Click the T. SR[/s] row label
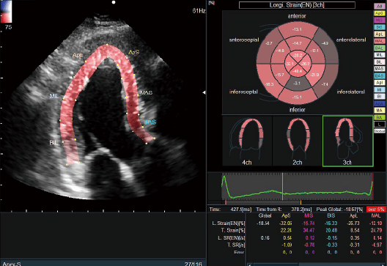This screenshot has height=266, width=387. click(236, 245)
